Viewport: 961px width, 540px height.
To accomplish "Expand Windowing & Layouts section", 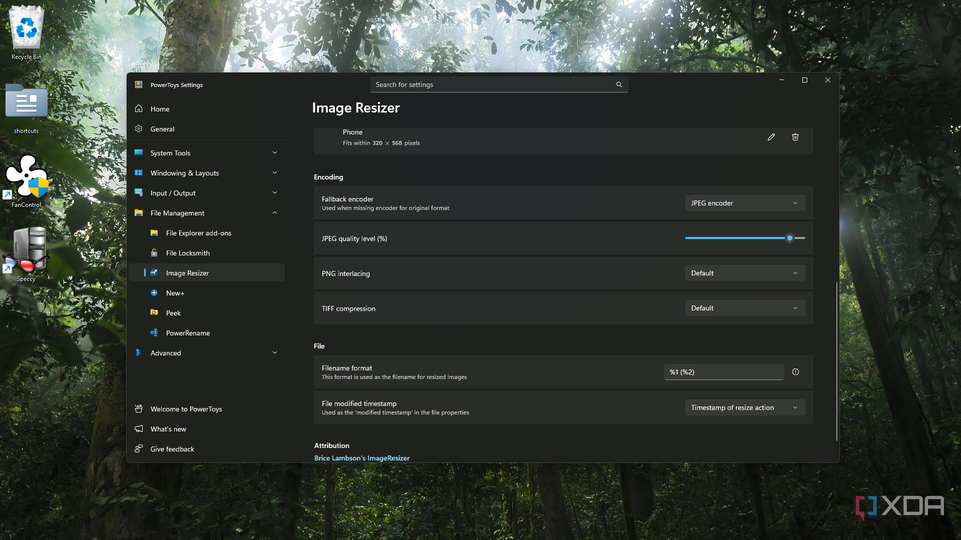I will click(x=207, y=173).
